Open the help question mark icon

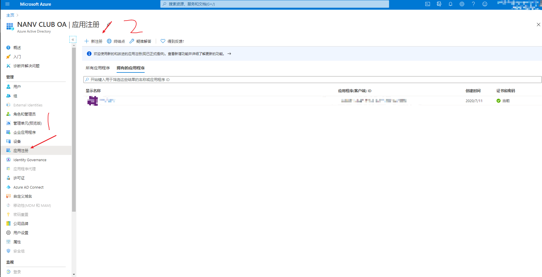pos(473,4)
